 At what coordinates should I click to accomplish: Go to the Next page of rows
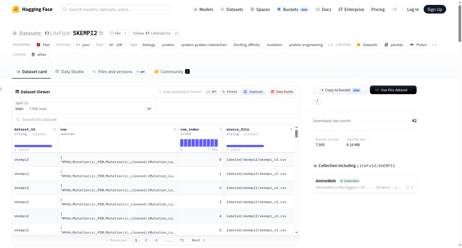pyautogui.click(x=198, y=240)
